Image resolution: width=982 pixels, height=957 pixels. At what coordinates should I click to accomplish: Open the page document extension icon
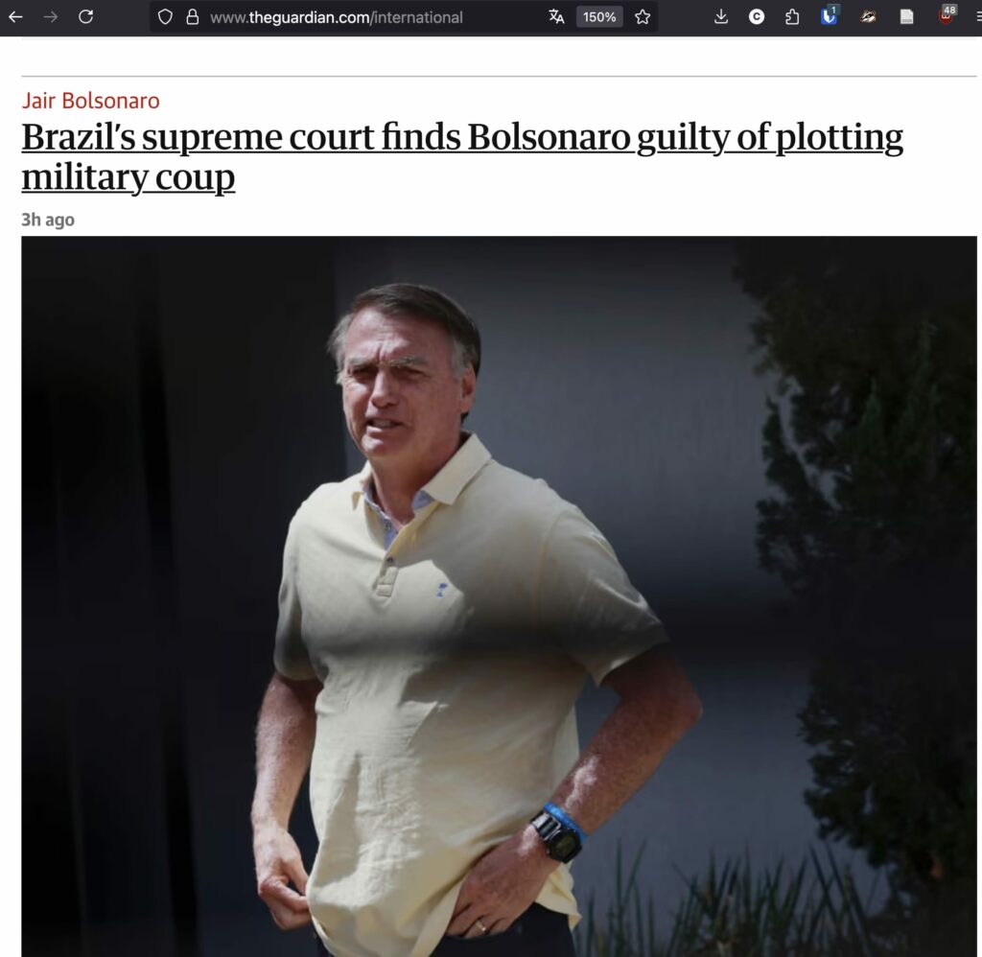coord(906,17)
